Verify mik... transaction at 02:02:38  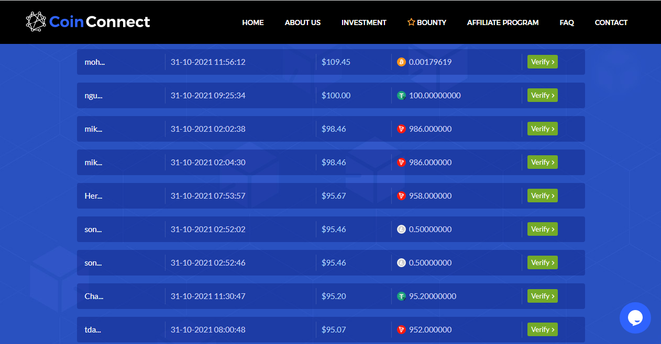coord(543,129)
